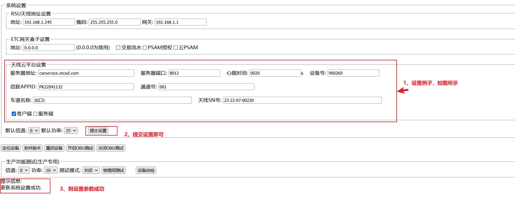515x210 pixels.
Task: Click the 系统设置 heading text
Action: (x=16, y=5)
